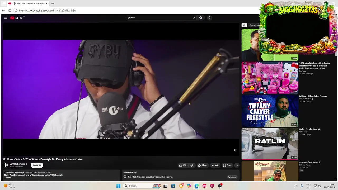Viewport: 338px width, 190px height.
Task: Start voice search with the microphone
Action: (x=210, y=18)
